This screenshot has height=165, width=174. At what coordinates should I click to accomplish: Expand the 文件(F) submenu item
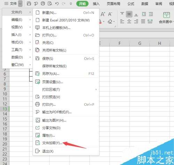17,12
